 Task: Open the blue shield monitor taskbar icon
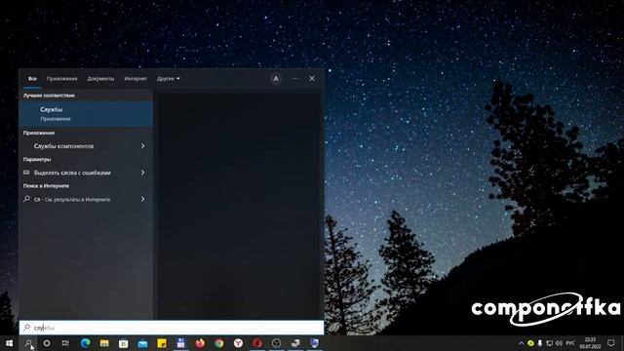coord(314,343)
